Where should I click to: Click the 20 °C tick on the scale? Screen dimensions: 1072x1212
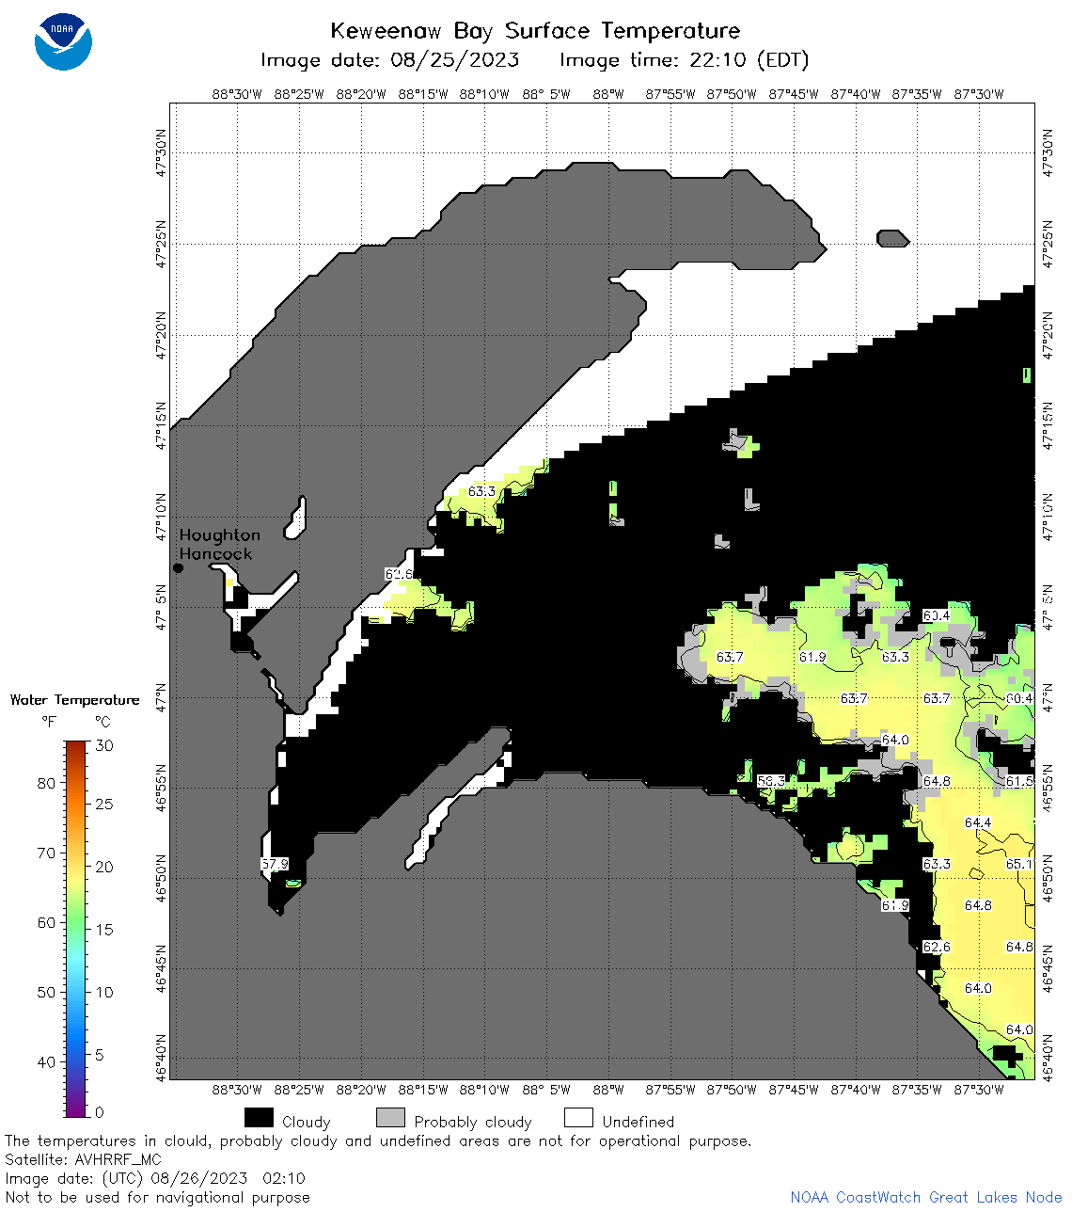tap(104, 867)
